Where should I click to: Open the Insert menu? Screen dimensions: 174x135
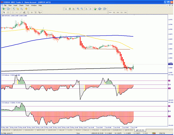click(15, 5)
